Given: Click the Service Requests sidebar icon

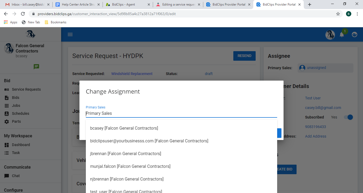Looking at the screenshot, I should pyautogui.click(x=7, y=90).
